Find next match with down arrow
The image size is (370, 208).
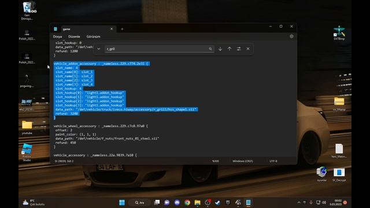click(220, 49)
